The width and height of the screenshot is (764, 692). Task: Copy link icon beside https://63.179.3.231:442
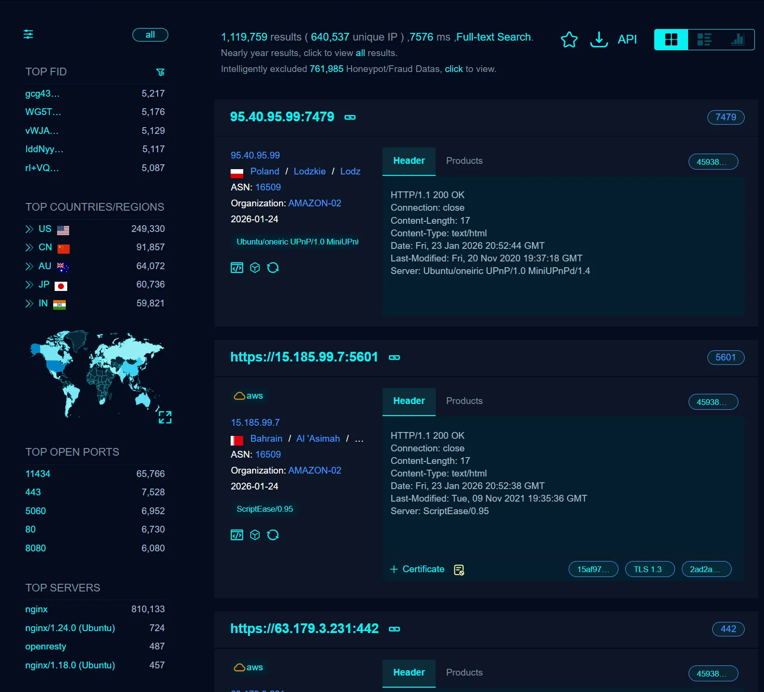(x=395, y=629)
